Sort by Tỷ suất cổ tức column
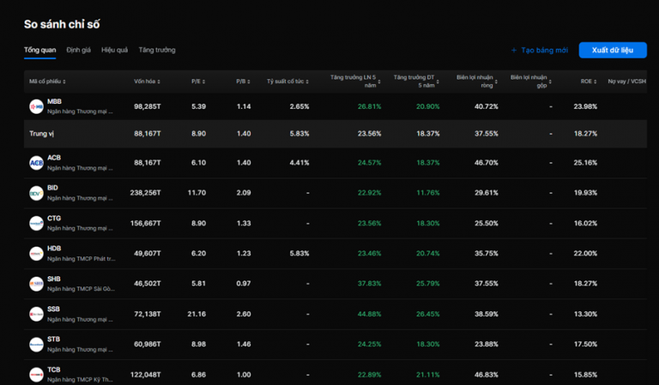Image resolution: width=659 pixels, height=385 pixels. click(287, 81)
